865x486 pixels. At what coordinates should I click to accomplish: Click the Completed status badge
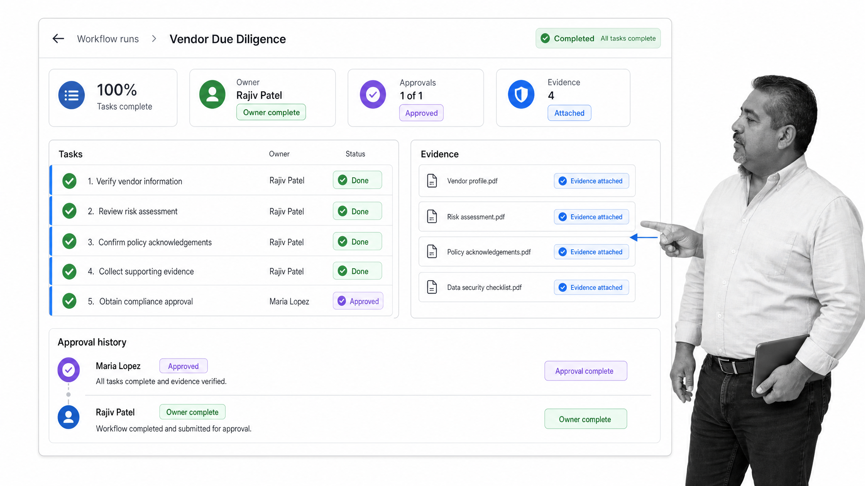[598, 38]
